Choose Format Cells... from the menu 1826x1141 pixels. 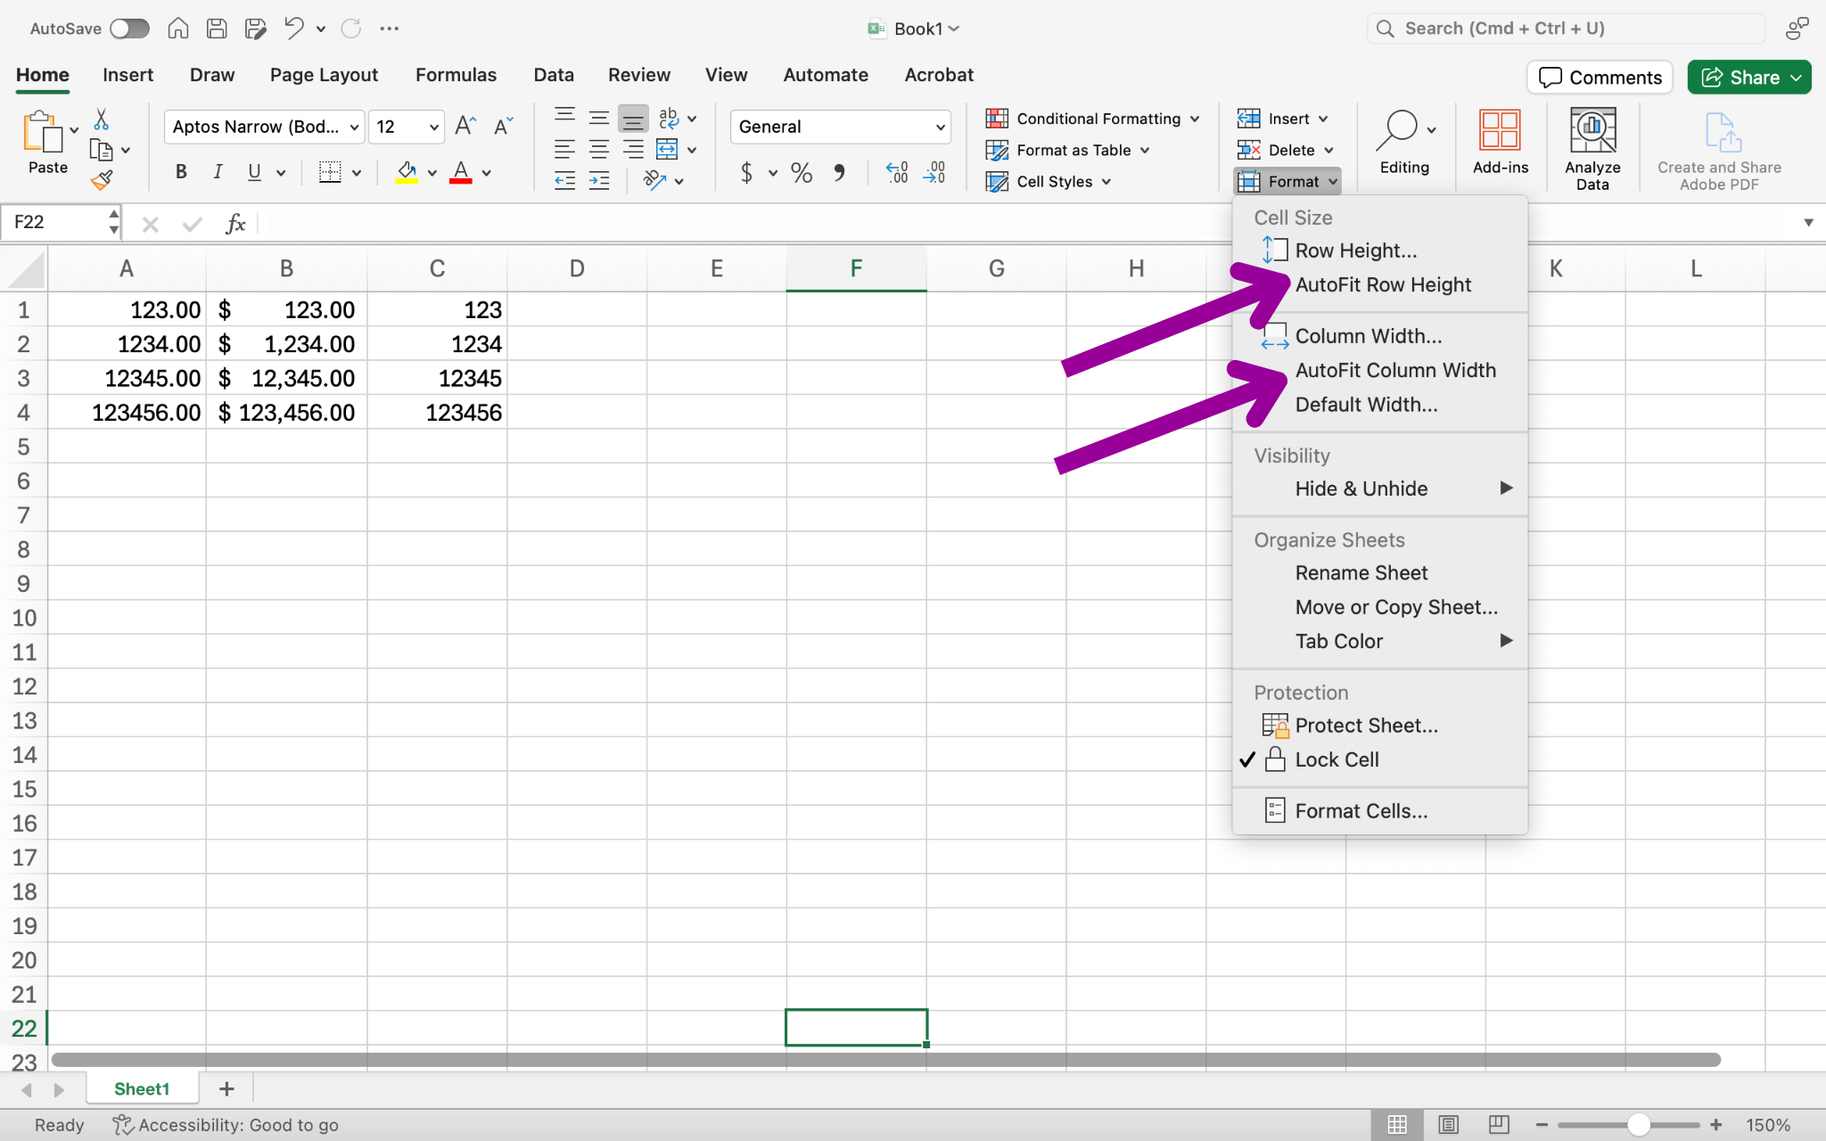pyautogui.click(x=1361, y=811)
